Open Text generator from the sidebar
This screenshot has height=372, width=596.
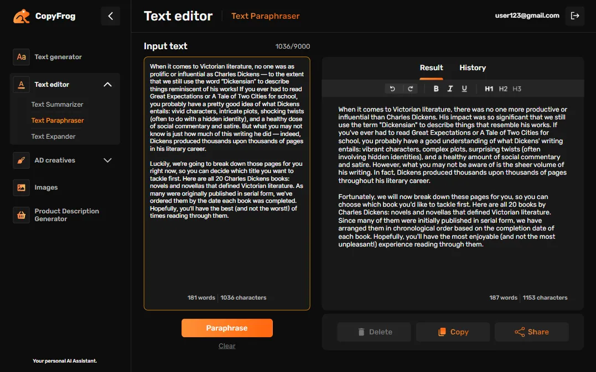[58, 57]
